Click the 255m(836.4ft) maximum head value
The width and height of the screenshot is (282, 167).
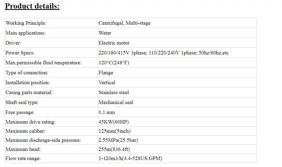[x=114, y=149]
